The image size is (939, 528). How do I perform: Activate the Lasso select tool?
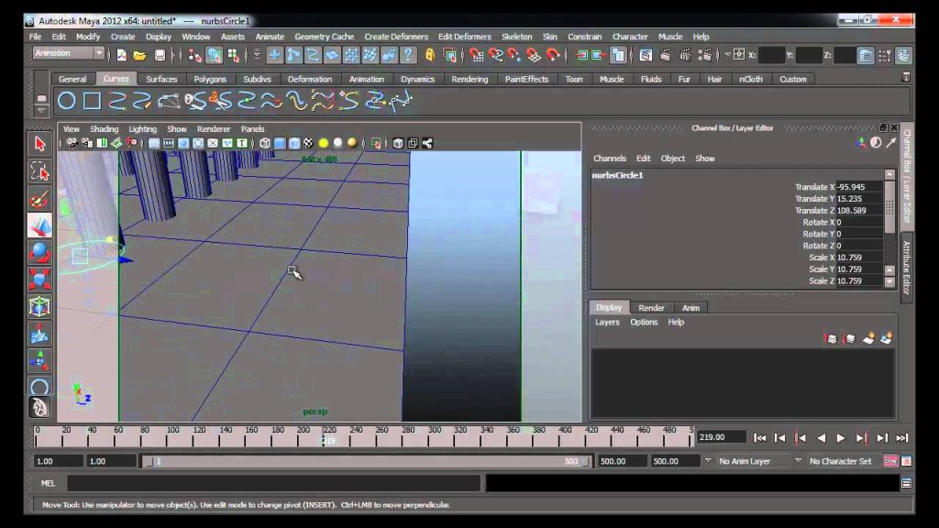pyautogui.click(x=39, y=171)
